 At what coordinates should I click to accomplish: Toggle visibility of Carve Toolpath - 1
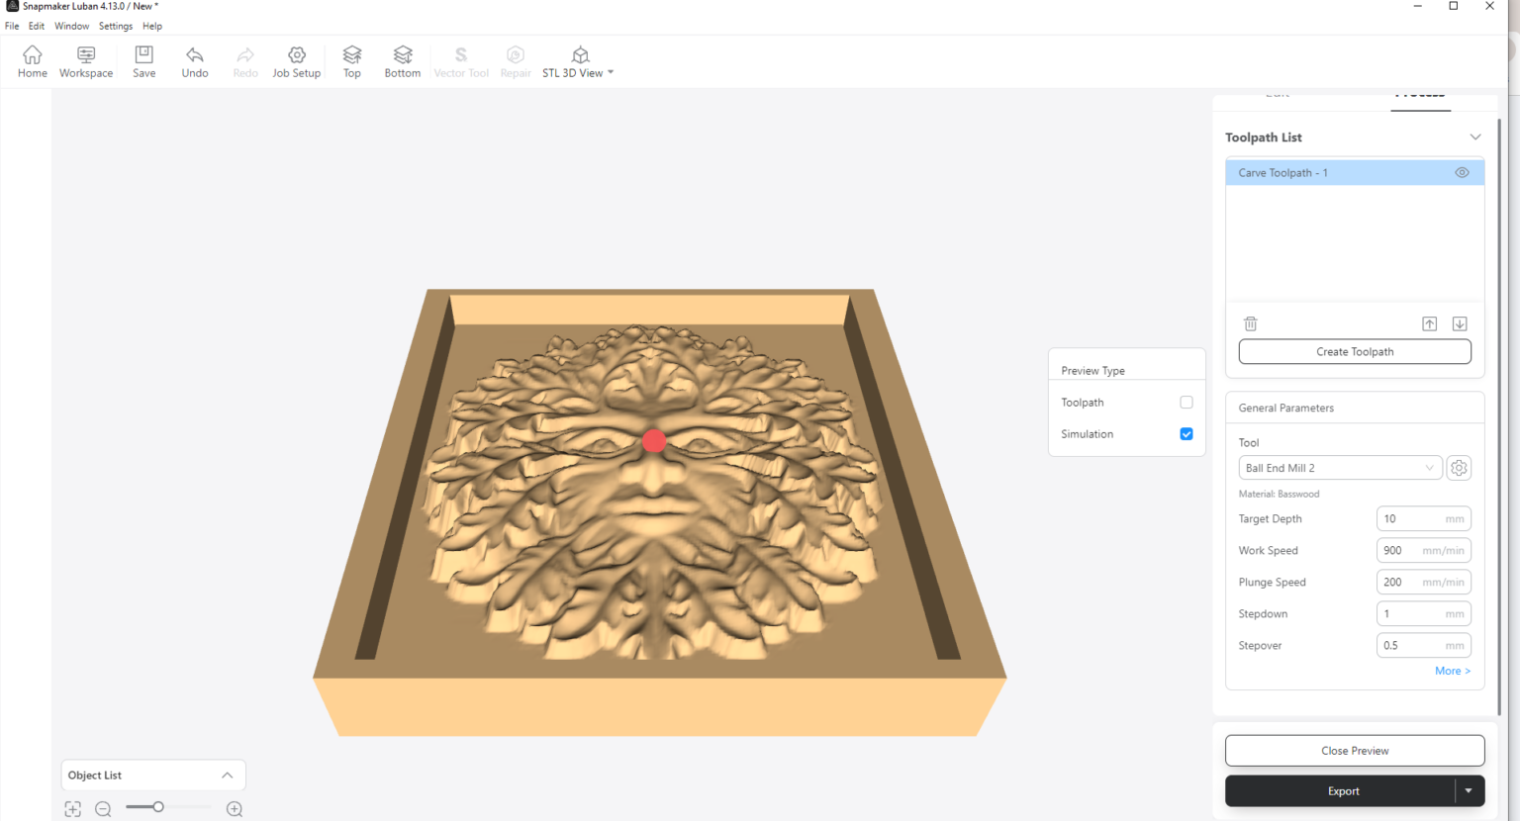point(1462,172)
